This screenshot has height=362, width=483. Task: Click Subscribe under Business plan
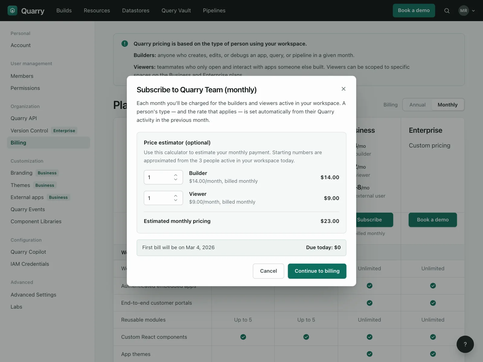(x=374, y=220)
